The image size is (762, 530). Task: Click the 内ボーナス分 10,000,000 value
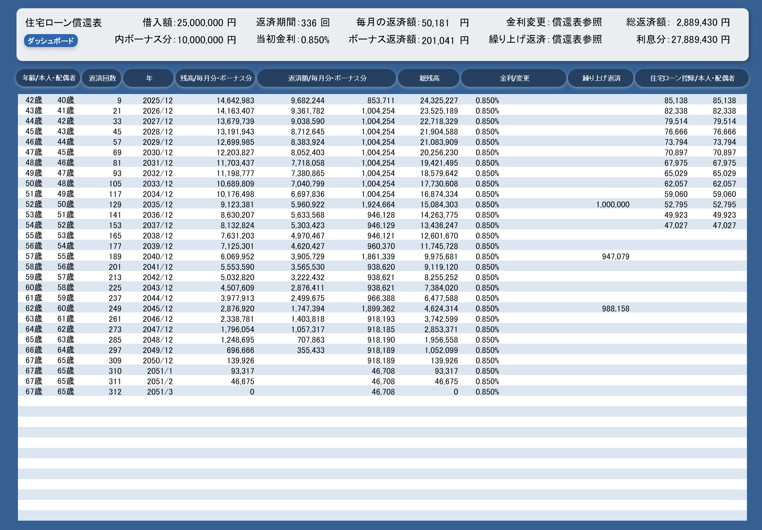click(x=200, y=40)
